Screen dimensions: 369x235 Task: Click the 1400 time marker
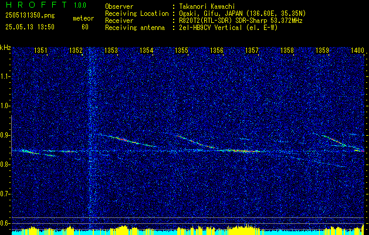(x=358, y=50)
